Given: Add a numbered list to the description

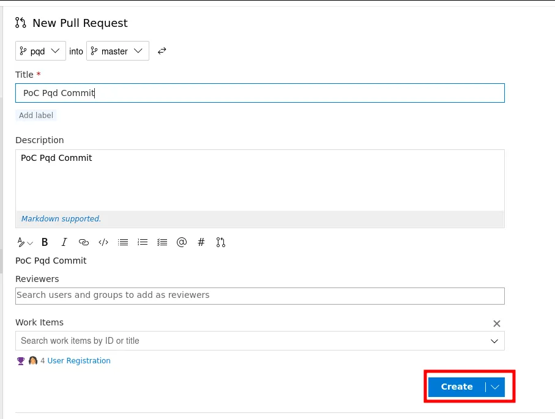Looking at the screenshot, I should click(143, 242).
